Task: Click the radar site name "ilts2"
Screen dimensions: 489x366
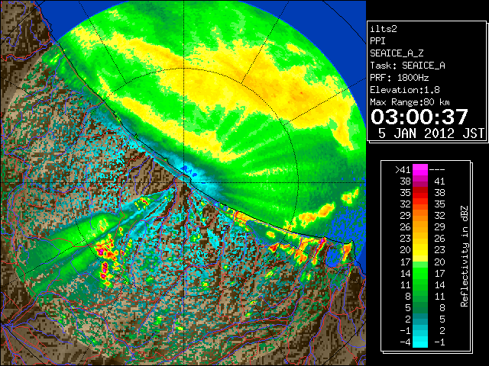Action: click(x=384, y=29)
